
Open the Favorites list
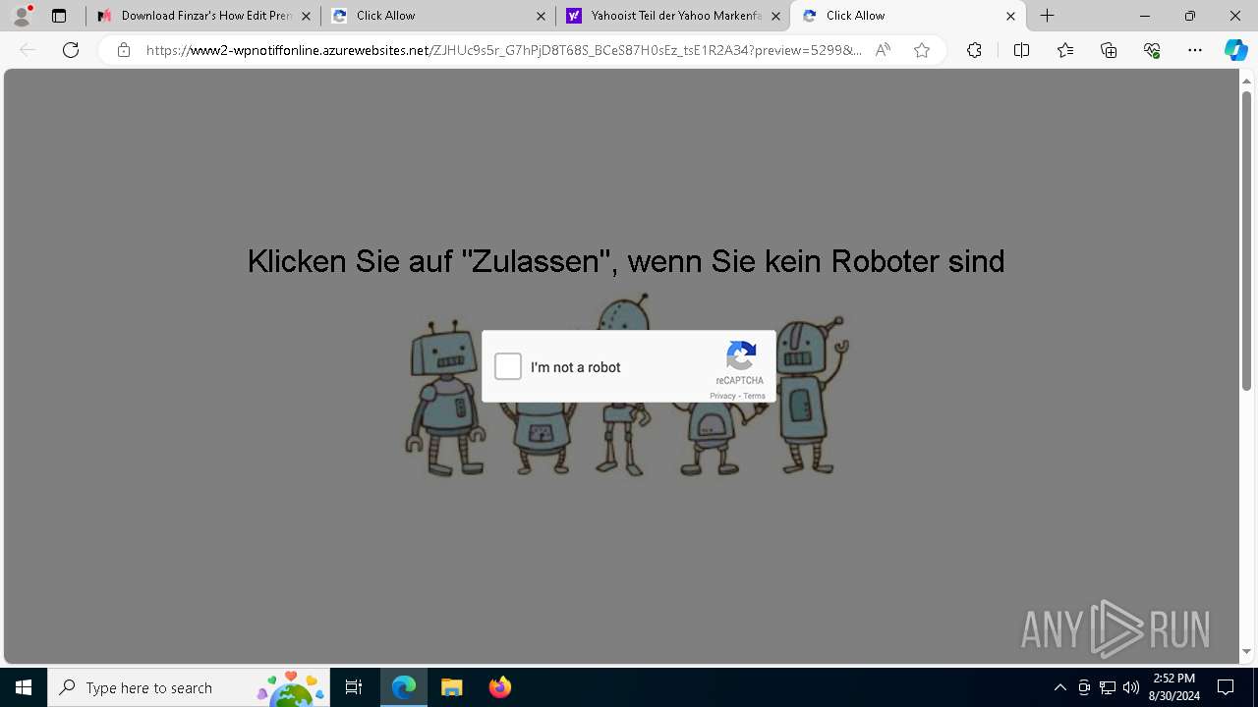tap(1065, 50)
